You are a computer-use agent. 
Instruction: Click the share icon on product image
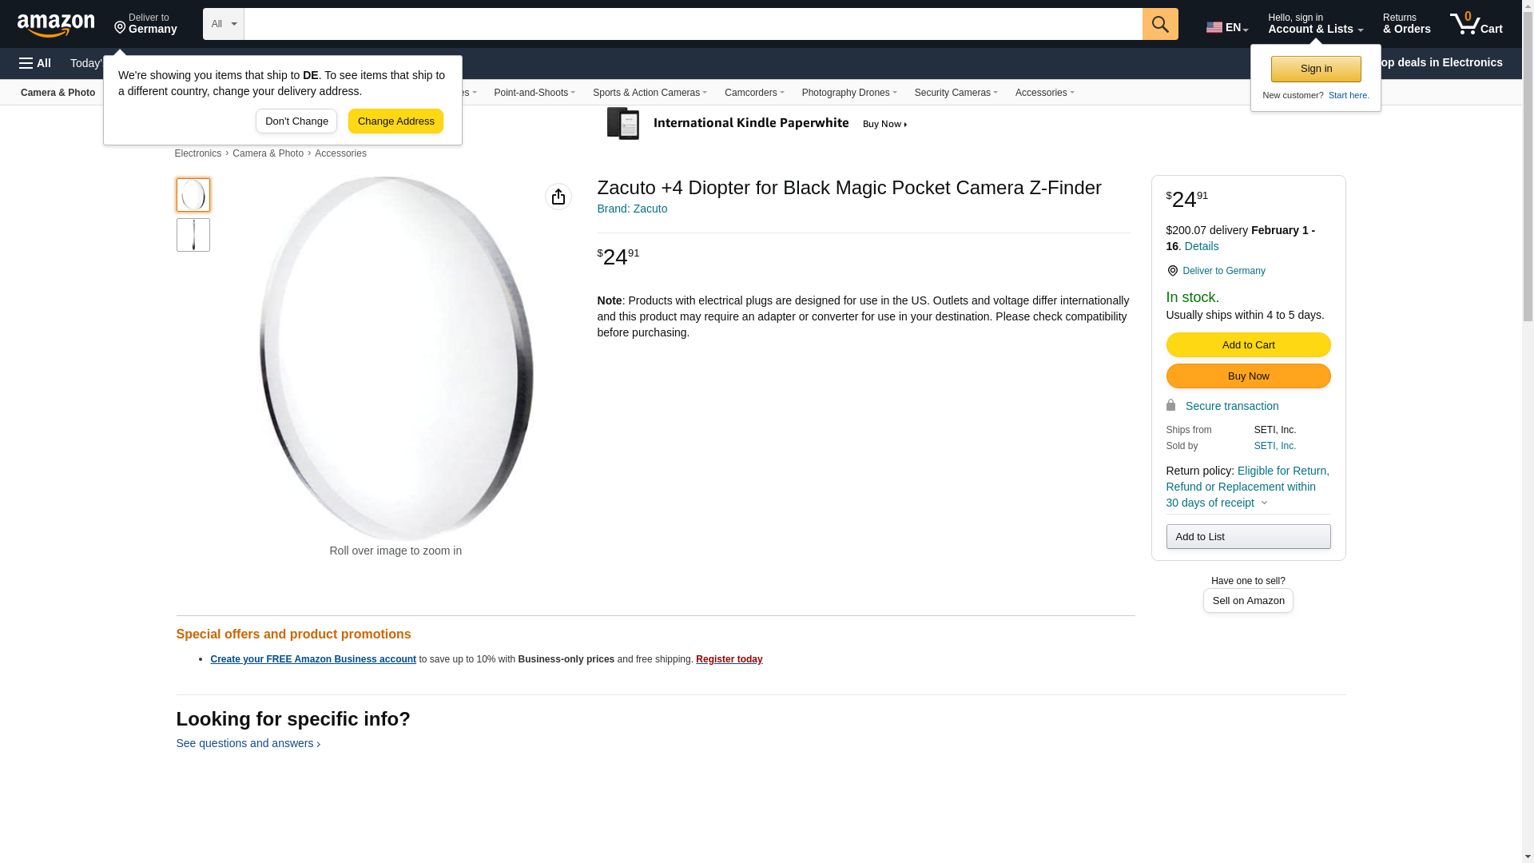pos(558,197)
